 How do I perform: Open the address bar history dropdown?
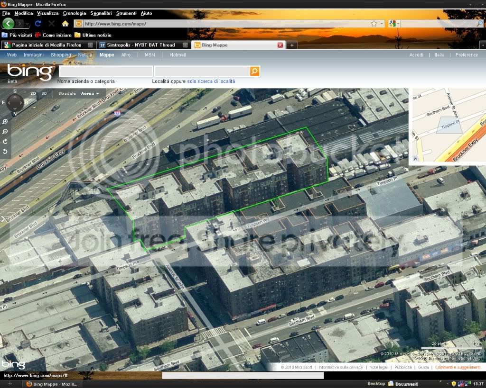point(382,24)
